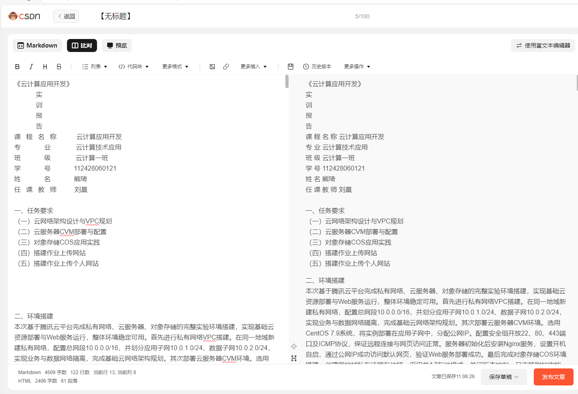The height and width of the screenshot is (394, 578).
Task: Toggle strikethrough formatting
Action: pos(59,67)
